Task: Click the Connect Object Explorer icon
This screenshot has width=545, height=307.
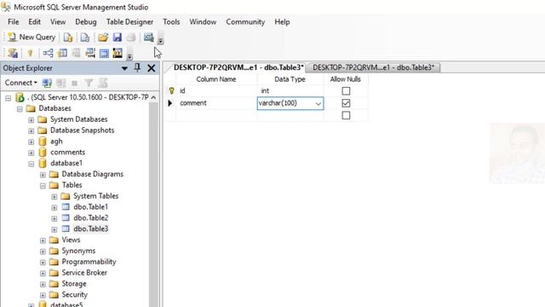Action: (47, 83)
